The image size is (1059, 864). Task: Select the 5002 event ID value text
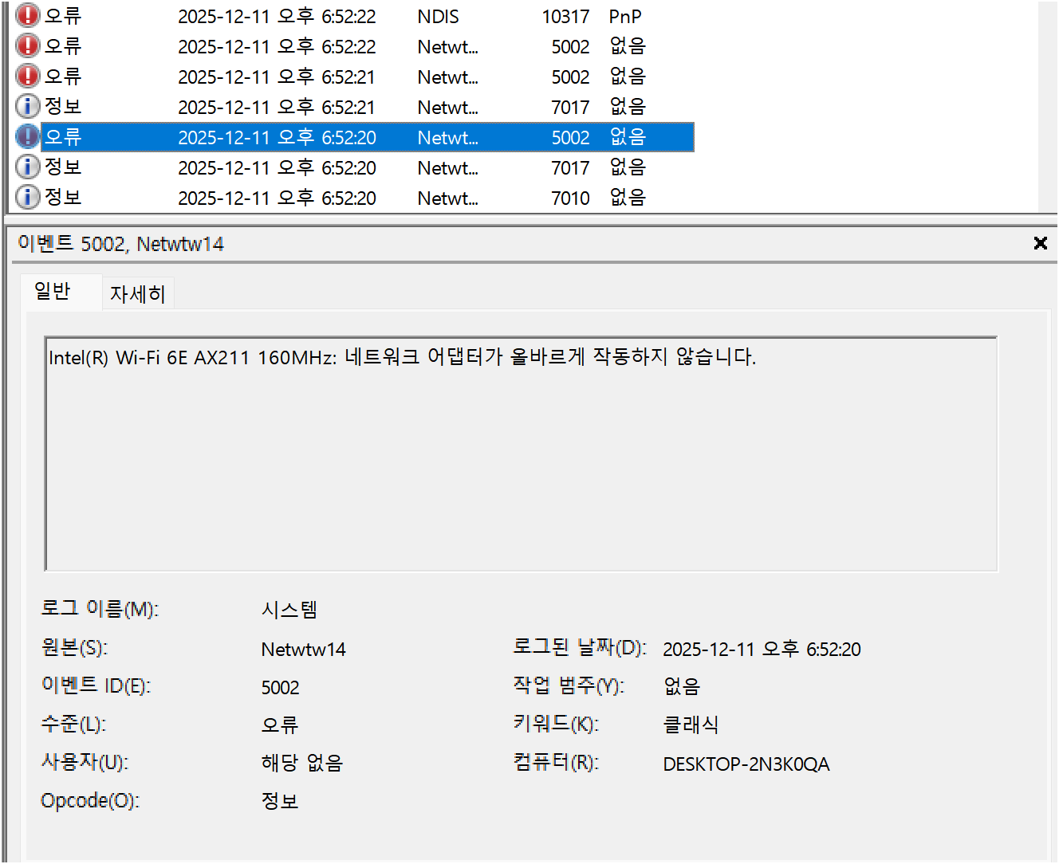tap(281, 686)
